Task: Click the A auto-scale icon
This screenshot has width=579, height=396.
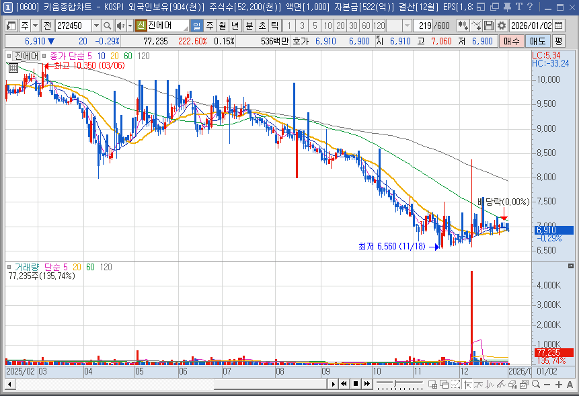Action: coord(570,384)
